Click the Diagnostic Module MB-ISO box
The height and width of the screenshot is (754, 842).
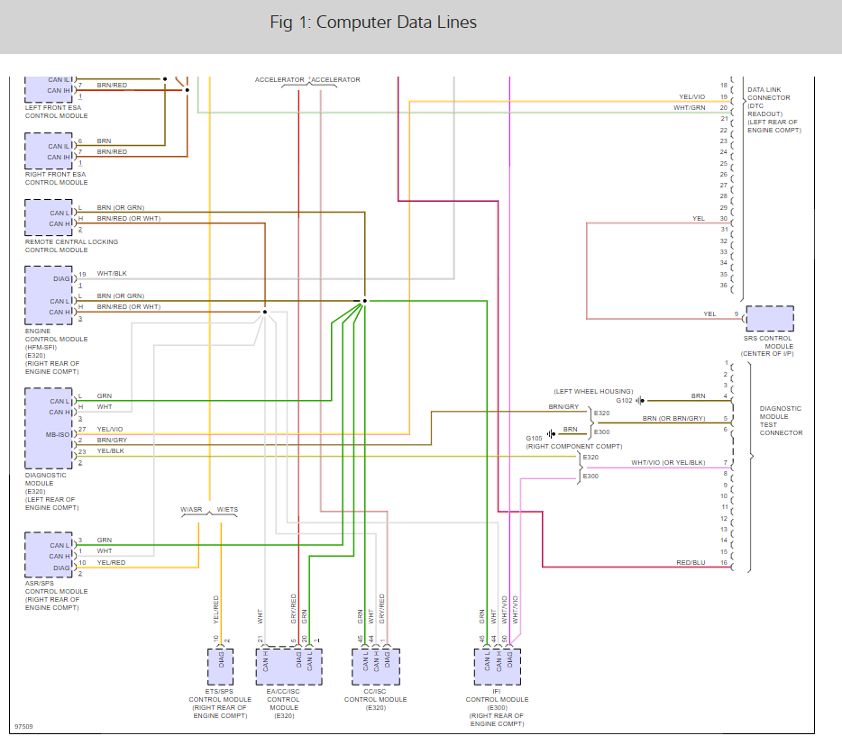pos(49,428)
